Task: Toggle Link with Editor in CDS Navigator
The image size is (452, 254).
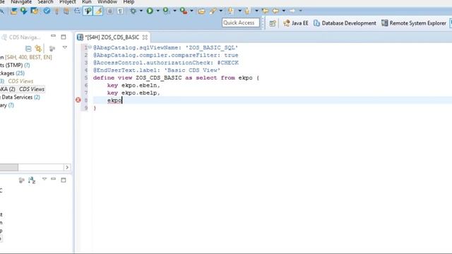Action: (38, 48)
